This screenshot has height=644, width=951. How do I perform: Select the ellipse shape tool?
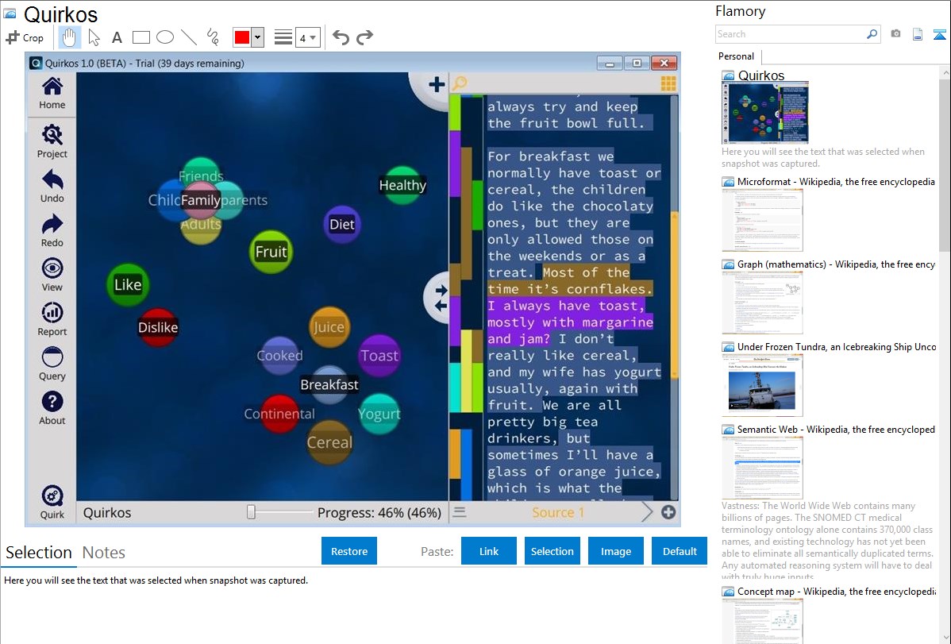coord(165,37)
